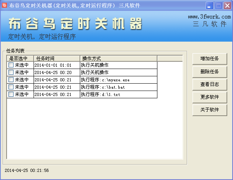The width and height of the screenshot is (233, 180).
Task: Click the app icon in title bar
Action: pos(5,5)
